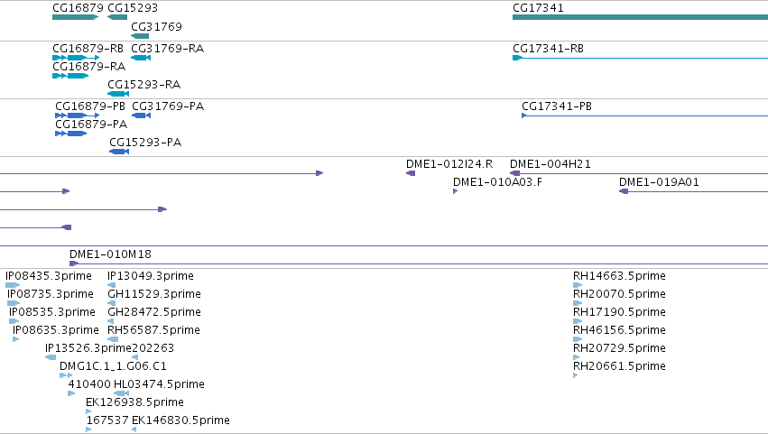The height and width of the screenshot is (434, 768).
Task: Select the DME1-012I24.R clone arrow
Action: (411, 173)
